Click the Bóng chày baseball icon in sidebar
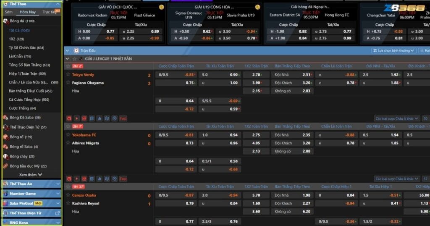 [5, 156]
